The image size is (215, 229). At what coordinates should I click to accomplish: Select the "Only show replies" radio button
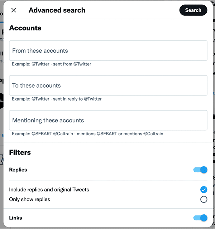(x=204, y=199)
